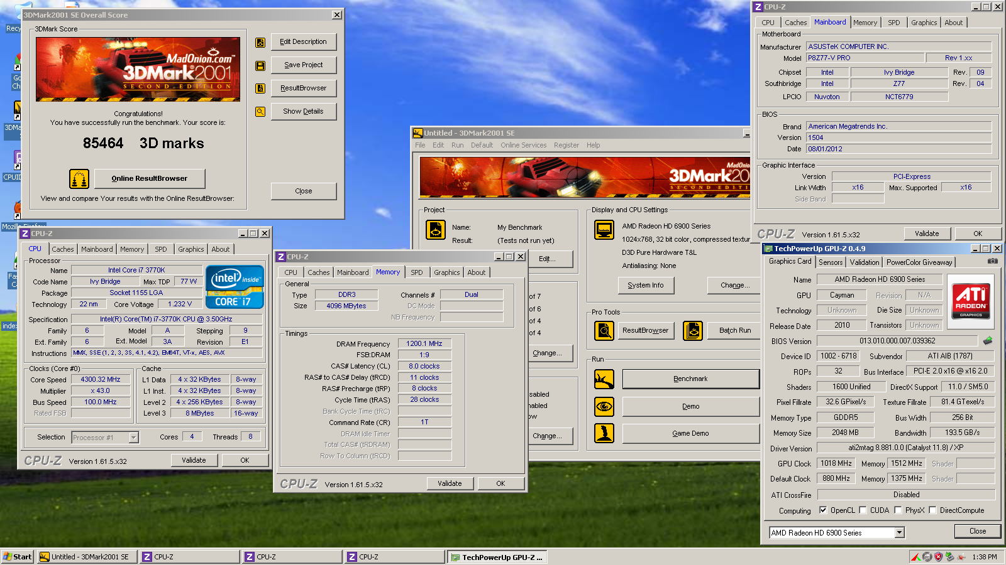
Task: Click the Close button in GPU-Z
Action: point(978,531)
